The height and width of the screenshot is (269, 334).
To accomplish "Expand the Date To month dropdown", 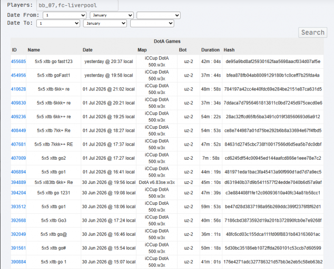I will point(105,23).
